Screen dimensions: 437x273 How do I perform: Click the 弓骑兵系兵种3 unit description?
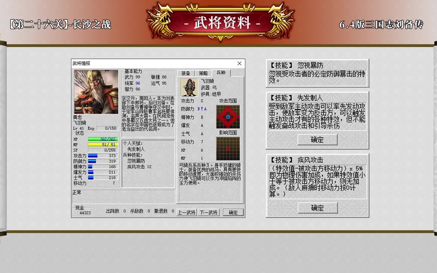210,174
